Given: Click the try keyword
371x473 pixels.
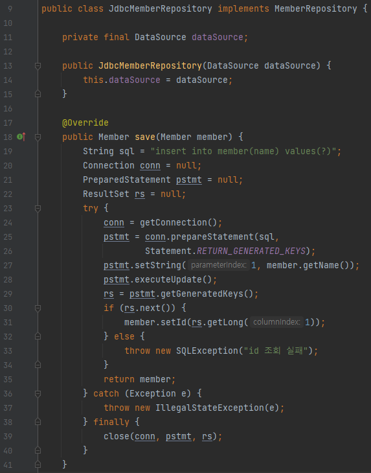Looking at the screenshot, I should (91, 209).
